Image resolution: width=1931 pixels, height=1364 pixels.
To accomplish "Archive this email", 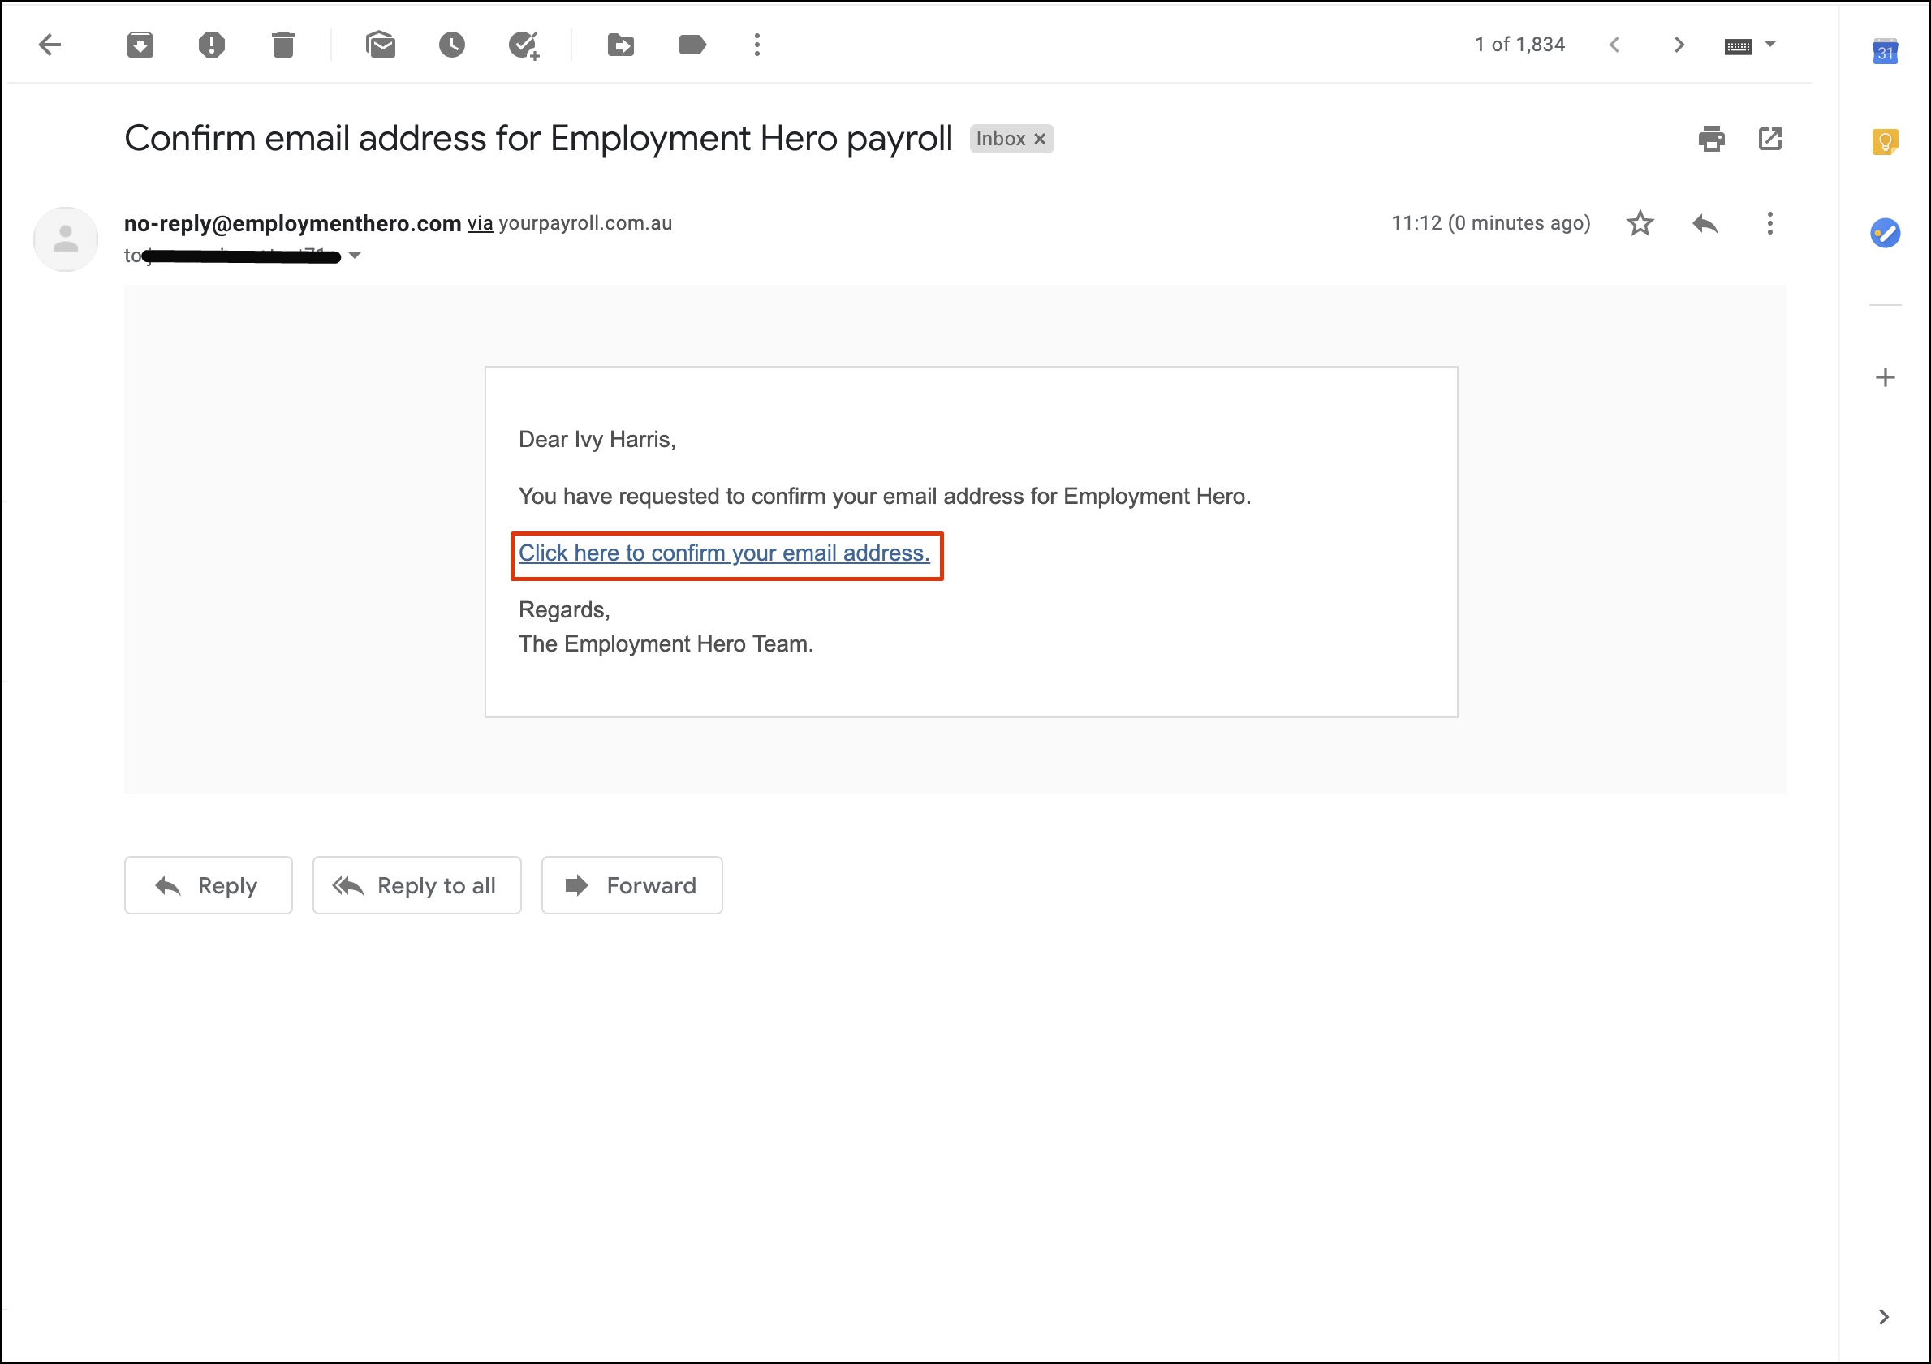I will coord(140,45).
